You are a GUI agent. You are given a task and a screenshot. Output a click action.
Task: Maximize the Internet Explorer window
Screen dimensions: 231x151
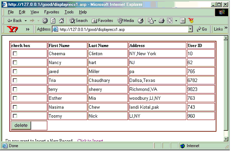219,4
